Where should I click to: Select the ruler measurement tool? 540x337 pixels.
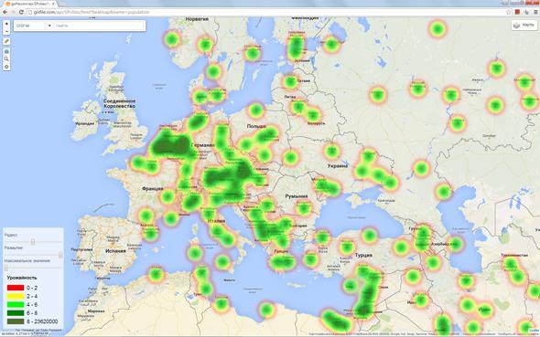pos(6,41)
